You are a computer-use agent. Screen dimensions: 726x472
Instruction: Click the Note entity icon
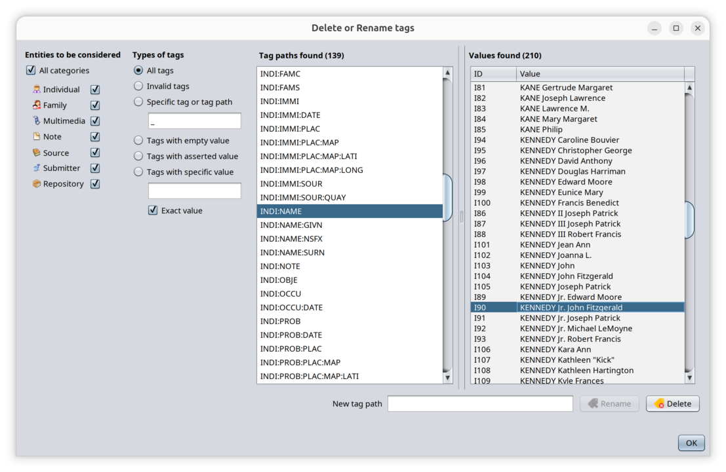[37, 137]
